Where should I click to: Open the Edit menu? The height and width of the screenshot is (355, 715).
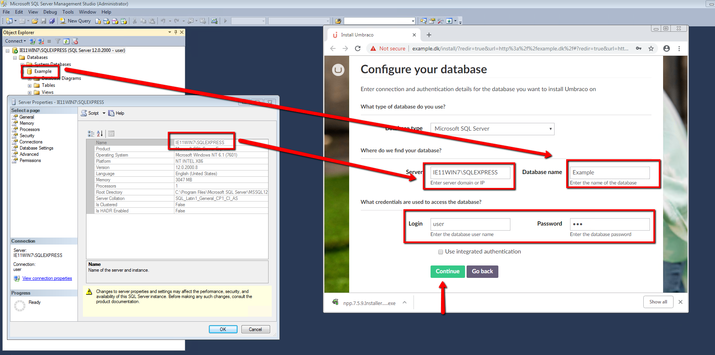tap(19, 12)
